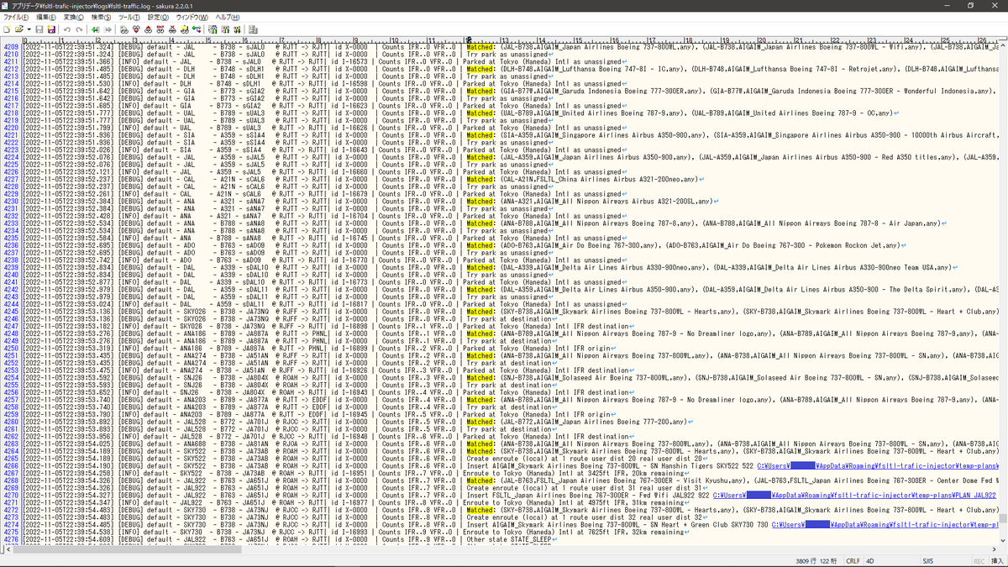Click line number 4227 in the gutter
The image size is (1008, 567).
(x=11, y=179)
